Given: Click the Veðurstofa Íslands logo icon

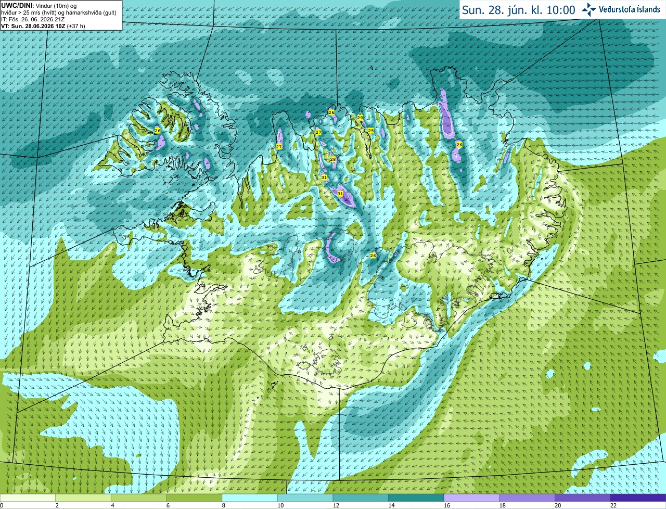Looking at the screenshot, I should coord(589,9).
